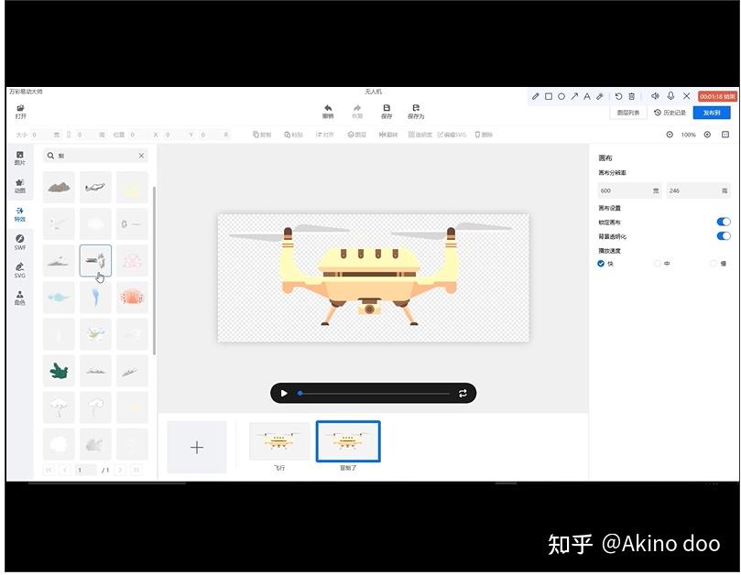Select the pencil annotation tool
This screenshot has width=741, height=575.
point(536,96)
